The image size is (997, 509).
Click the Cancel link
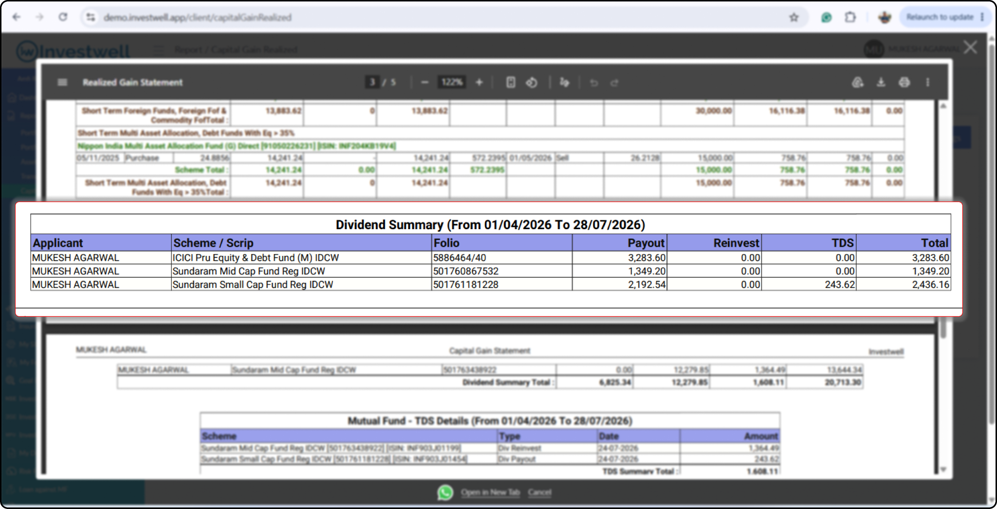click(x=540, y=492)
